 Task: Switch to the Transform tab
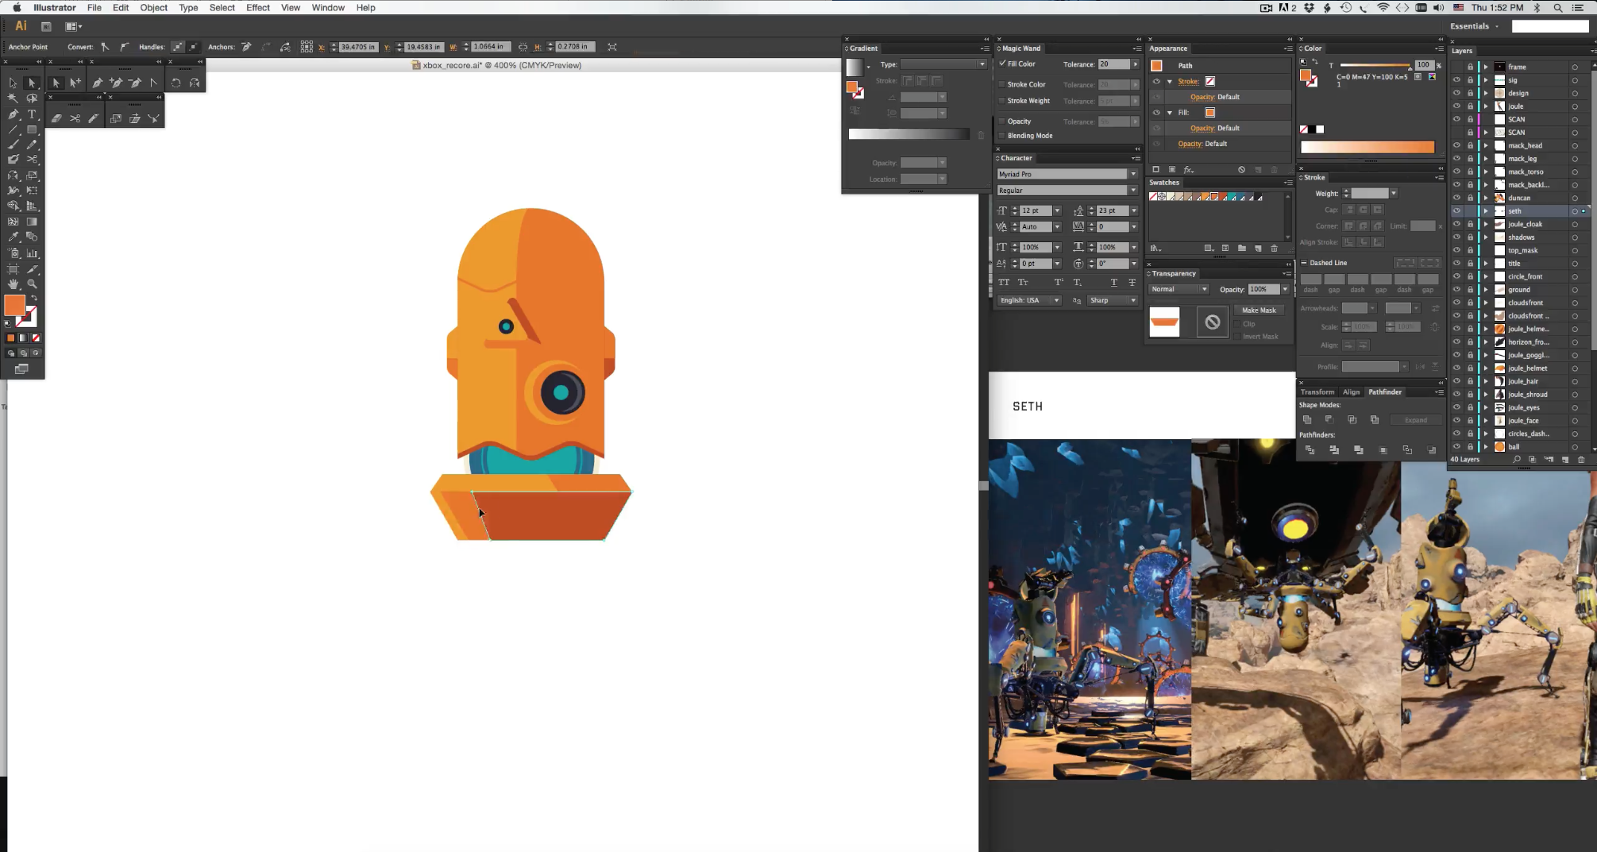pyautogui.click(x=1317, y=392)
